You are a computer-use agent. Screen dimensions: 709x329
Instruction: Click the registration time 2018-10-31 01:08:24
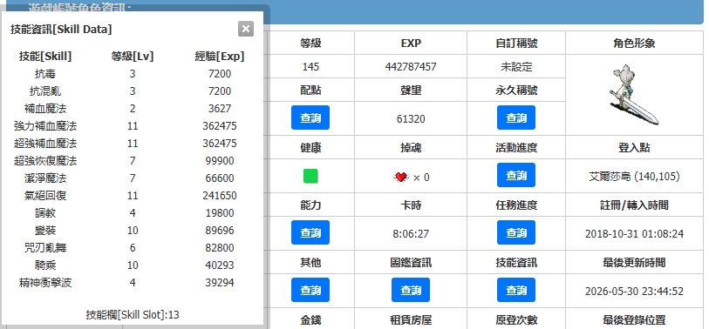[634, 234]
